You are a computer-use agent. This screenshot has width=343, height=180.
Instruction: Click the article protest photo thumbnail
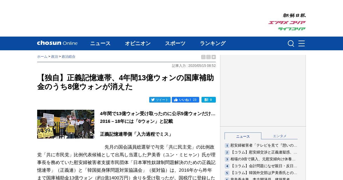[66, 124]
